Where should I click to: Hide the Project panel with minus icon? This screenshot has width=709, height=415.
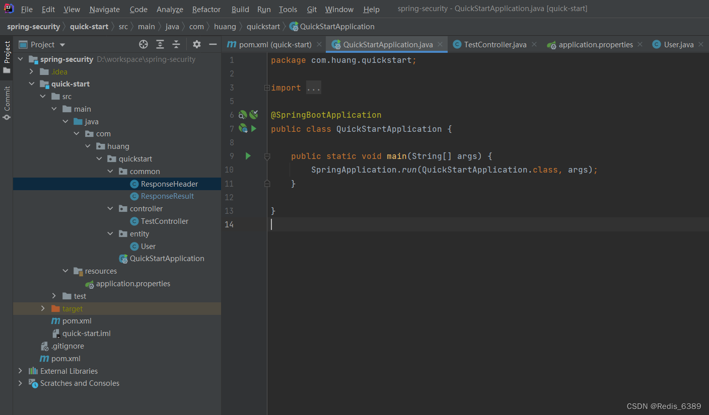pyautogui.click(x=213, y=44)
